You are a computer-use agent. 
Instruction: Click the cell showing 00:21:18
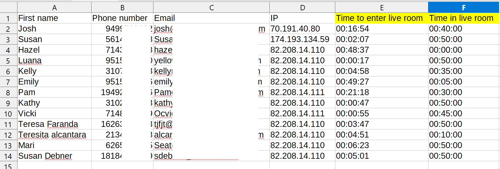click(352, 92)
